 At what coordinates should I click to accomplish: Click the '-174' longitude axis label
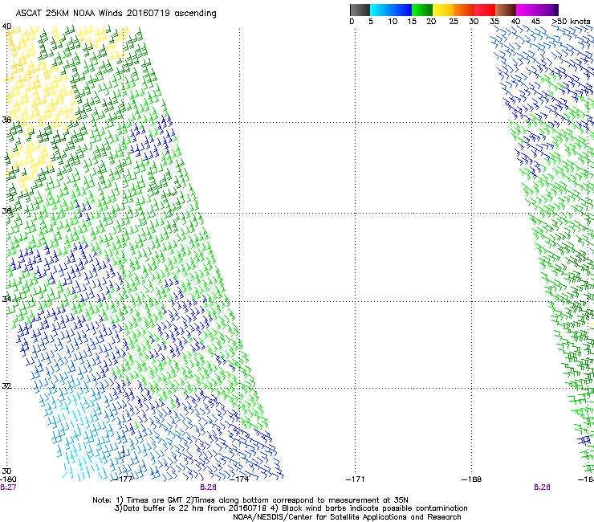[x=240, y=479]
